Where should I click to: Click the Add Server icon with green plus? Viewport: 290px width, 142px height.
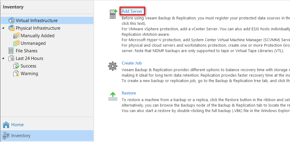coord(113,14)
